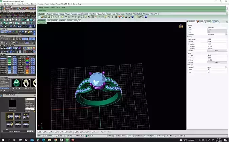
Task: Select the rotating gem style icon in bottom row
Action: [18, 124]
